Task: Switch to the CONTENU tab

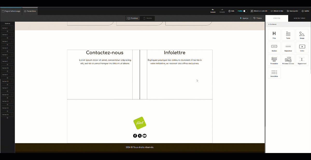Action: point(277,18)
